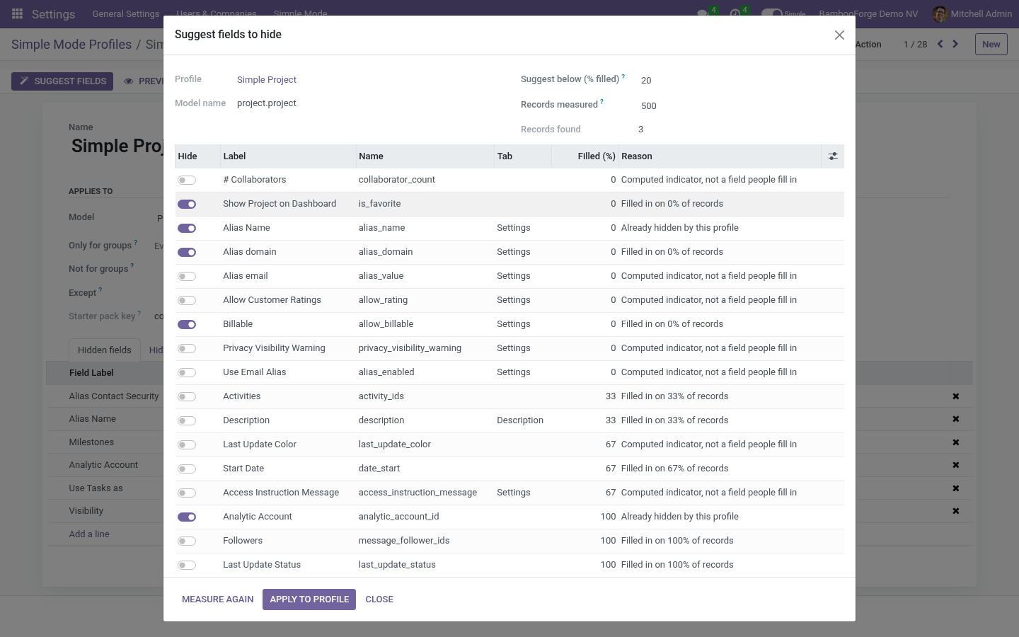
Task: Click the Followers label cell
Action: coord(287,541)
